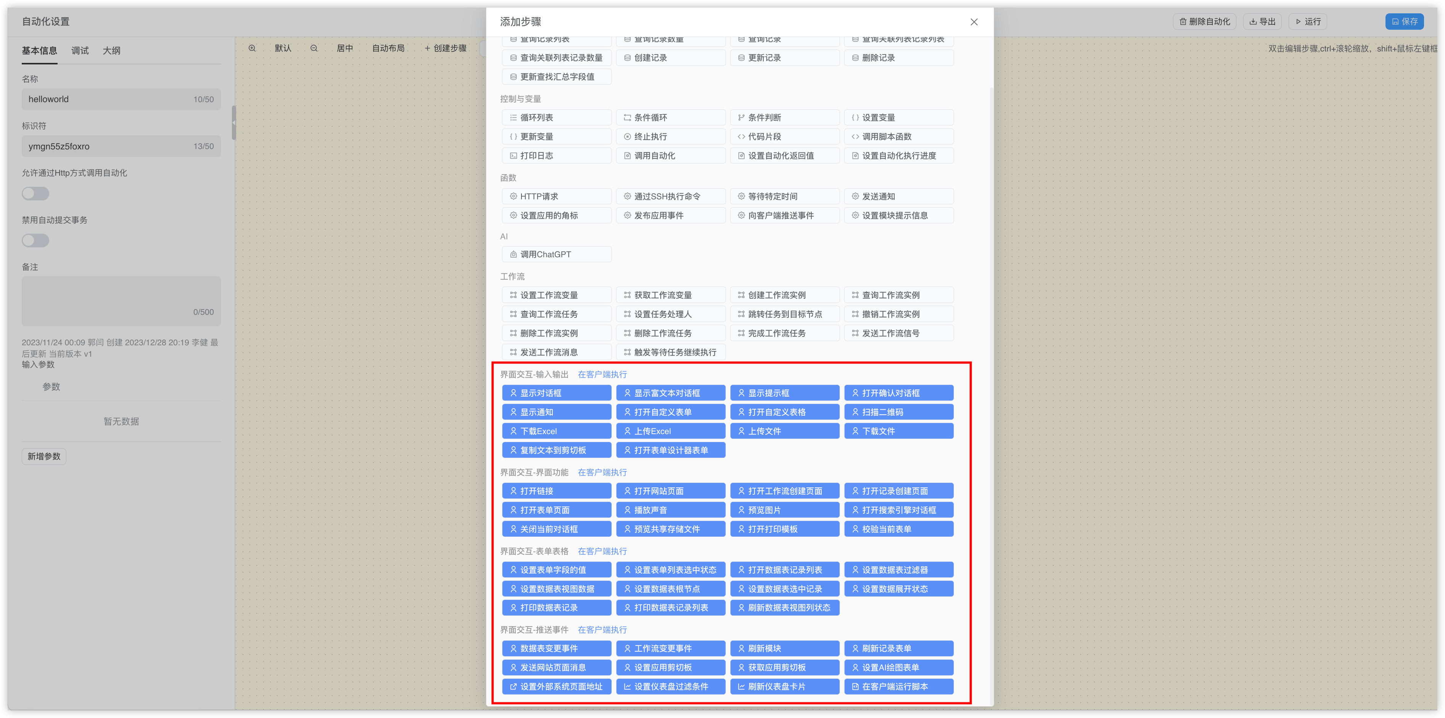The width and height of the screenshot is (1445, 718).
Task: Toggle the 禁用自动提交事务 switch
Action: 35,241
